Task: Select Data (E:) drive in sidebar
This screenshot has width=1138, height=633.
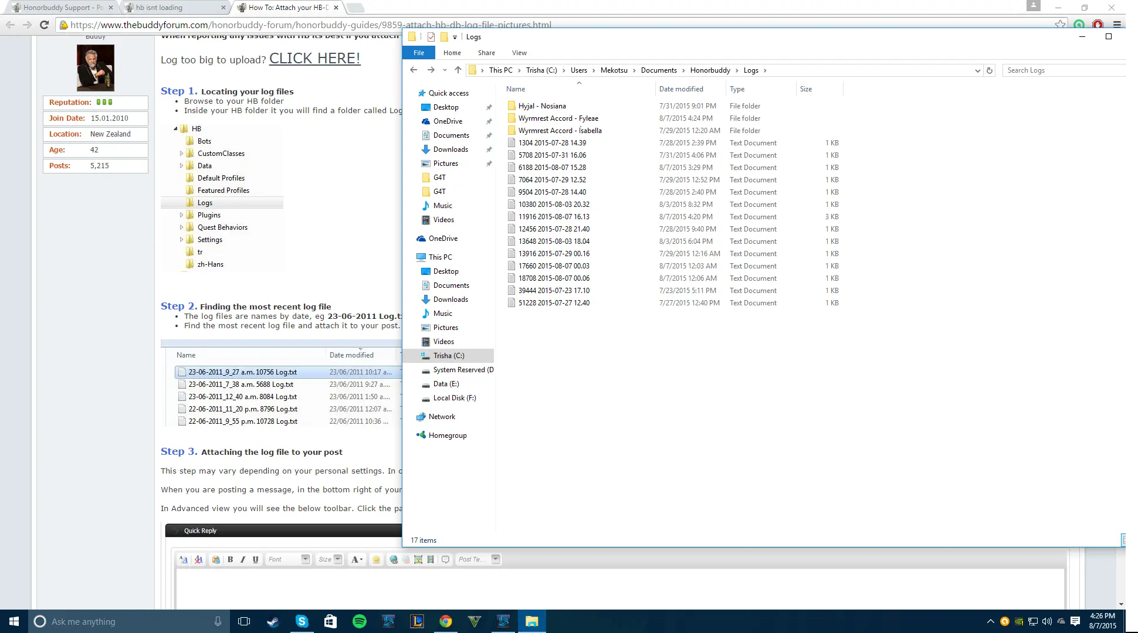Action: click(446, 384)
